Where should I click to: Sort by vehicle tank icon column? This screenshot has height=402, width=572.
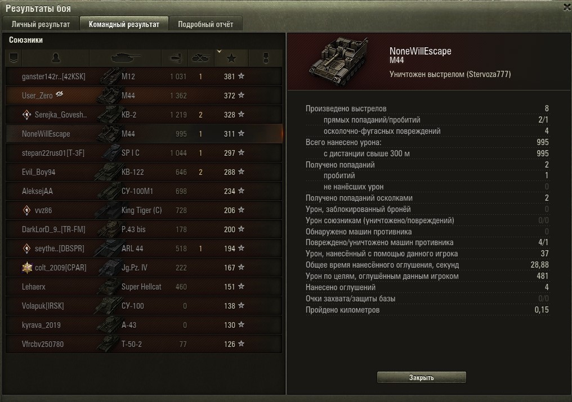point(125,57)
